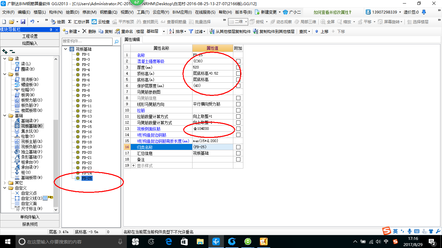Click 从其他楼层复制构件 button
The image size is (442, 248).
tap(230, 31)
